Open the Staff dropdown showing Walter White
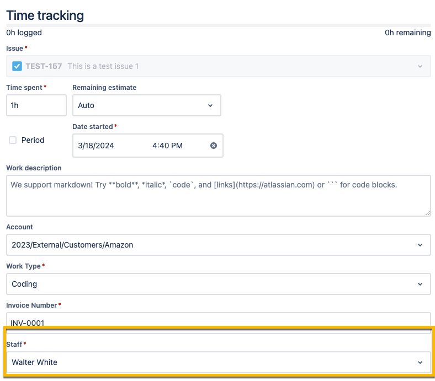The height and width of the screenshot is (381, 435). click(219, 362)
